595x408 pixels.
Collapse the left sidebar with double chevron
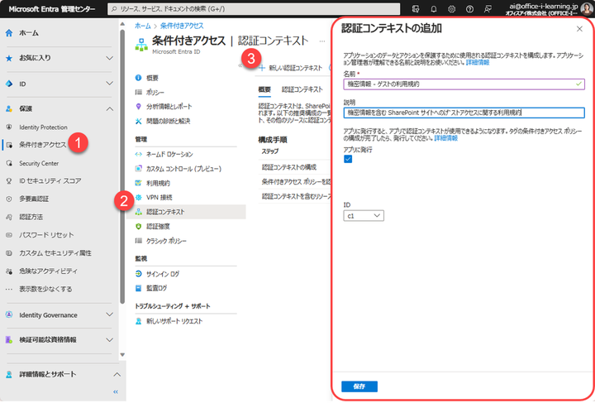(x=116, y=391)
